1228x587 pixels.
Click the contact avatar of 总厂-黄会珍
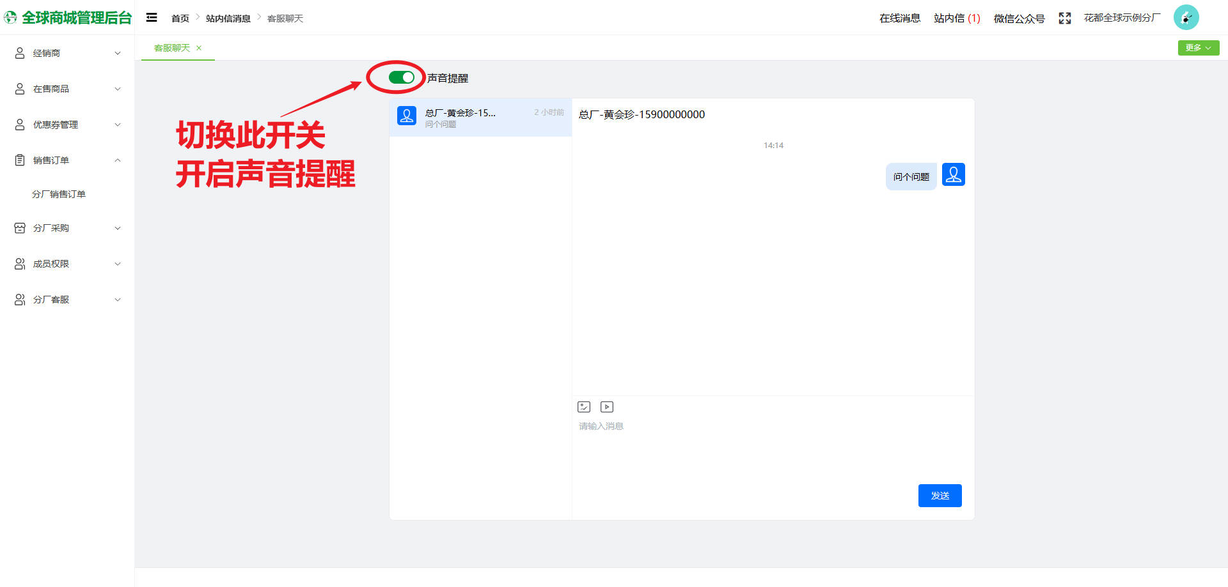click(406, 116)
